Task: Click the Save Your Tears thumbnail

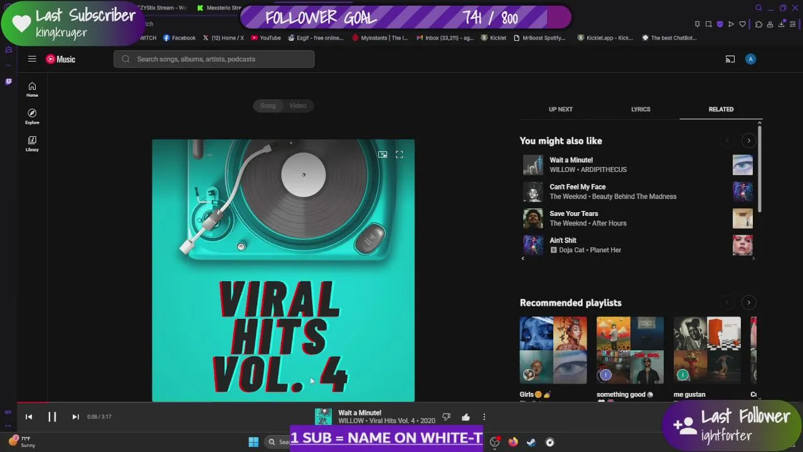Action: point(533,218)
